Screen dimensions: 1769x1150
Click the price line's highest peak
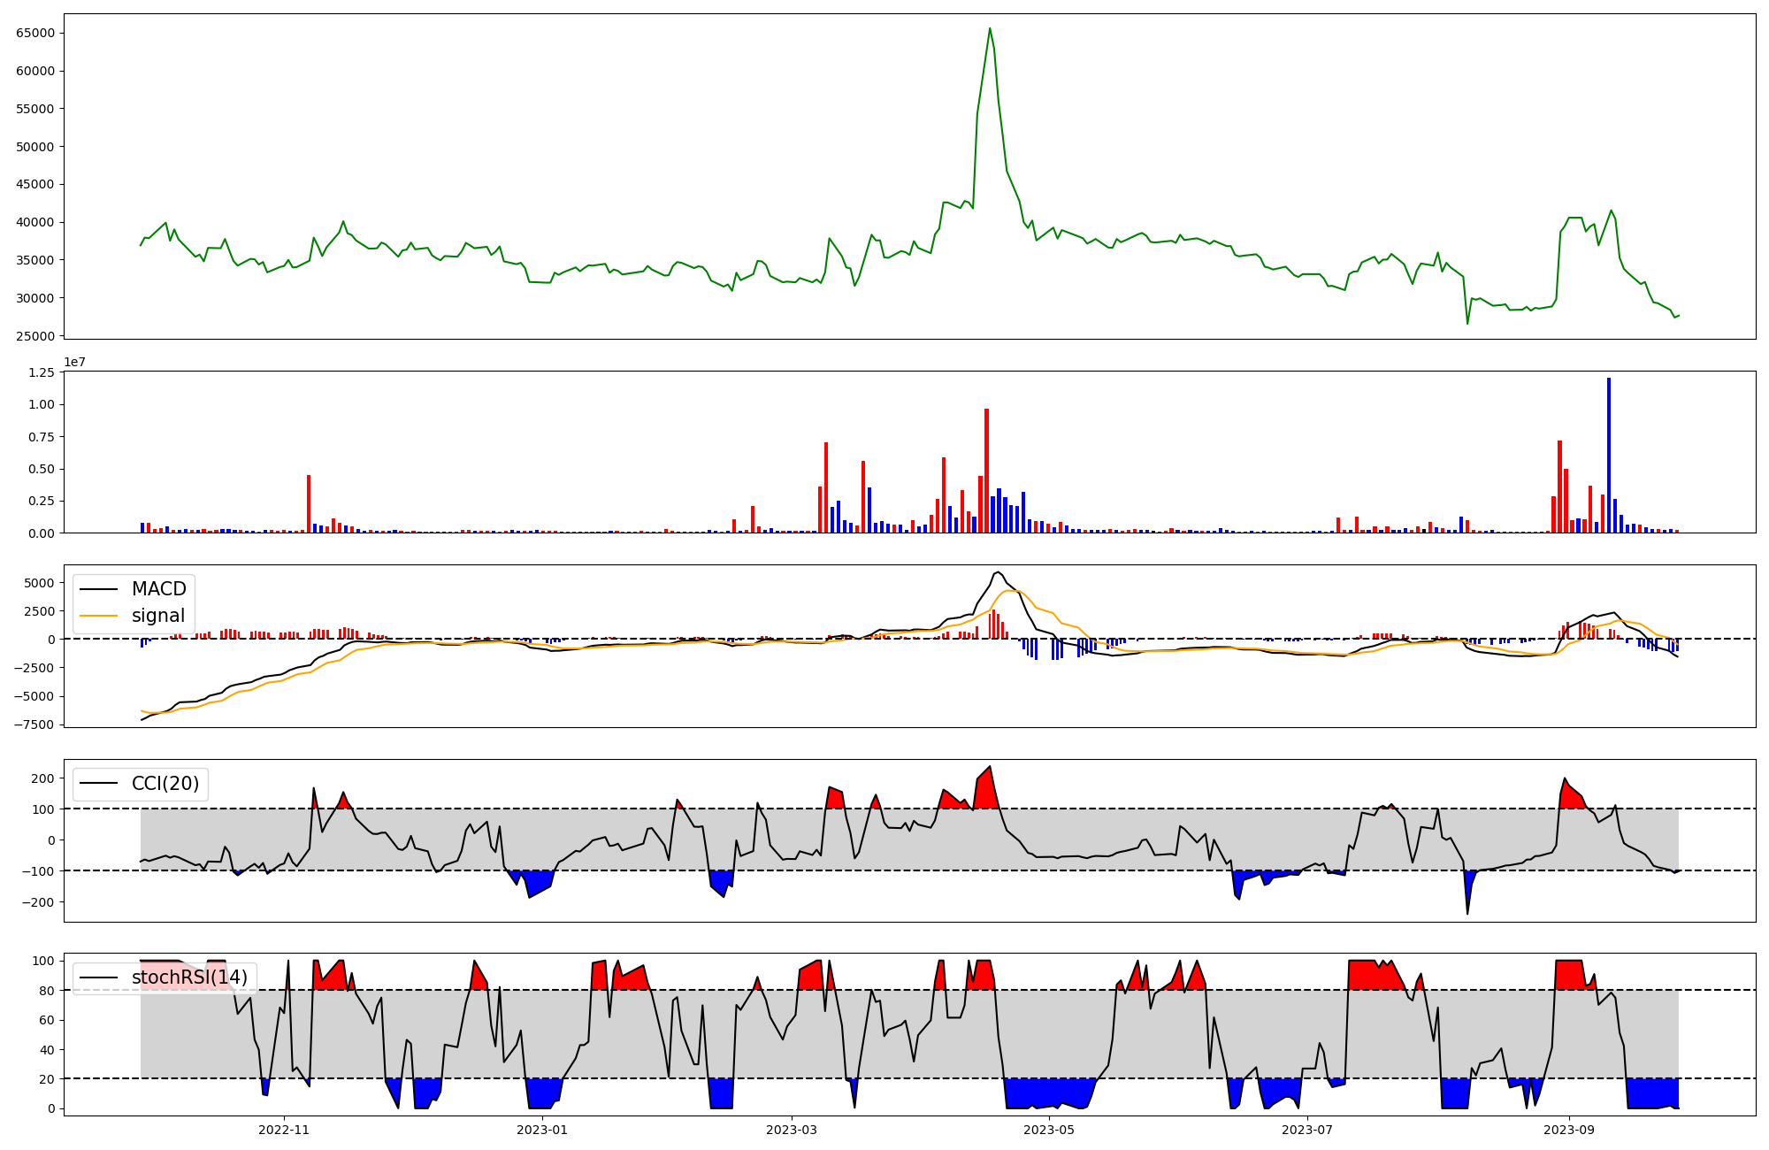pos(990,28)
